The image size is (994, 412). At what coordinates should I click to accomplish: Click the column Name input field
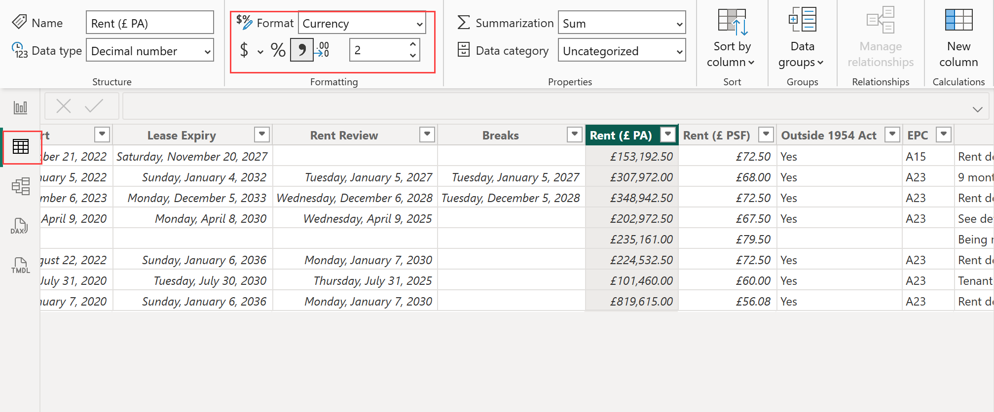point(149,23)
